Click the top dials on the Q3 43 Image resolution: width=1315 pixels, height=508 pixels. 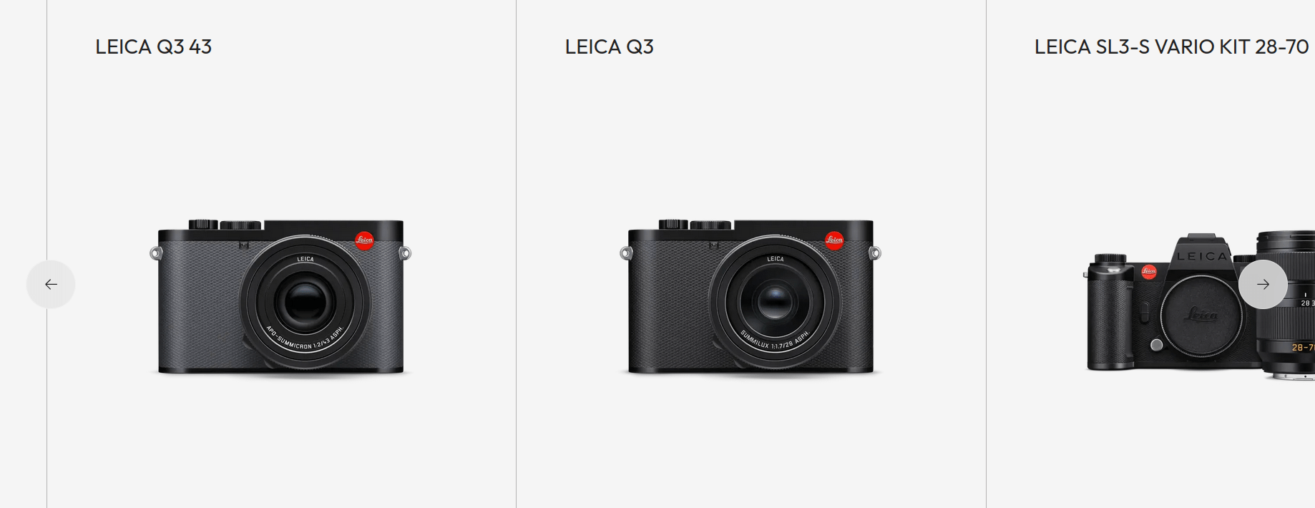point(225,225)
